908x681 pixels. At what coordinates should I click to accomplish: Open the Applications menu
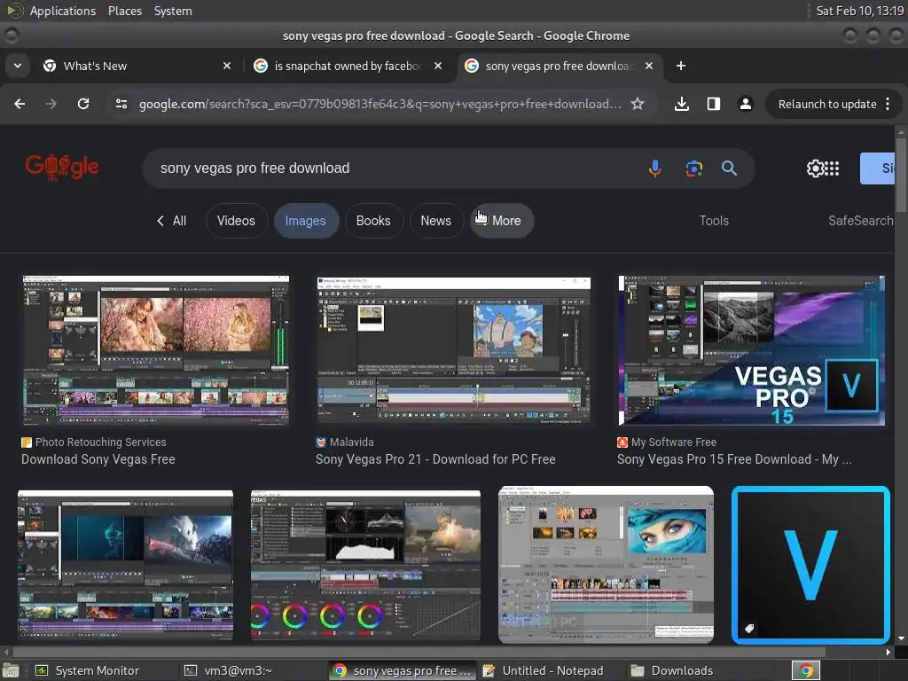tap(63, 11)
